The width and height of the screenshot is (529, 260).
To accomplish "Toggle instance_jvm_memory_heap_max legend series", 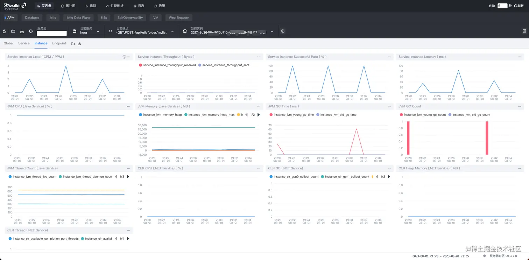I will tap(209, 115).
